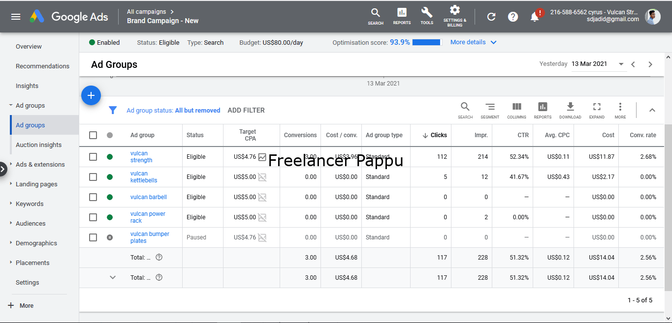Open the date range dropdown
This screenshot has width=672, height=323.
598,64
